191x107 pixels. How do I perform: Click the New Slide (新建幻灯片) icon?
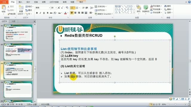(x=21, y=7)
